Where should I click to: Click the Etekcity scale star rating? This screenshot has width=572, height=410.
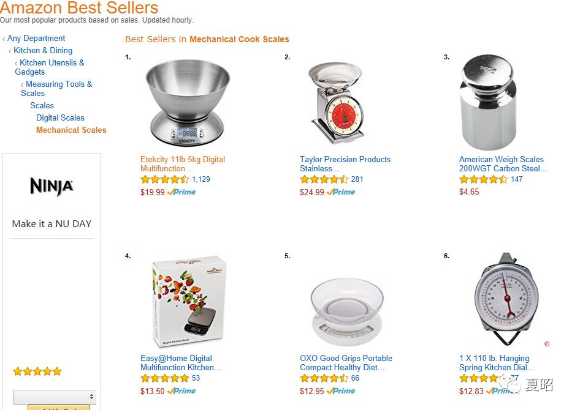[x=164, y=179]
